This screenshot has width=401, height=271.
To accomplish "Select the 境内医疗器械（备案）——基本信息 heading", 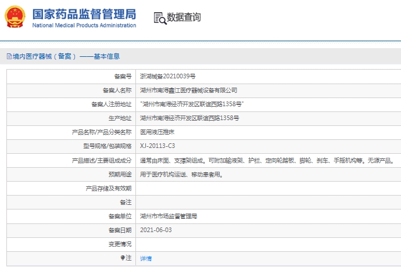I will click(x=66, y=56).
